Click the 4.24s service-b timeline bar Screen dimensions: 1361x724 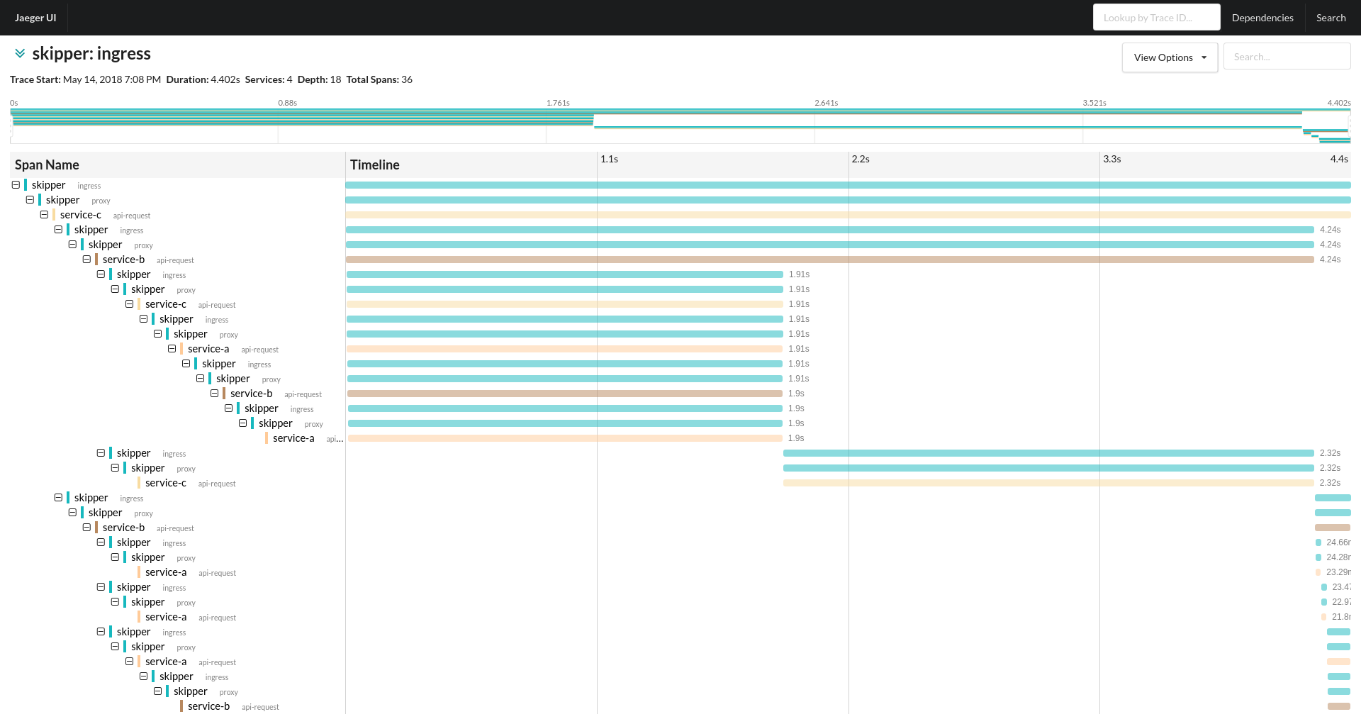click(x=829, y=260)
